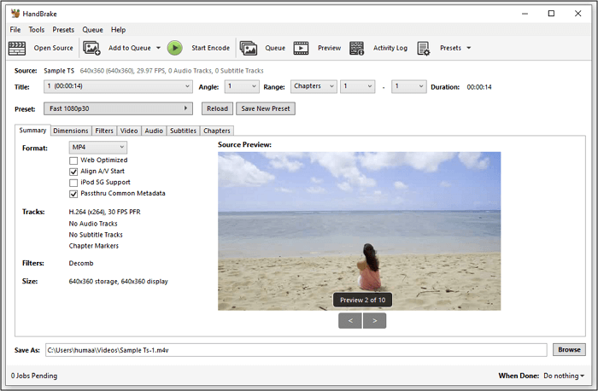Click the Save New Preset button

266,108
